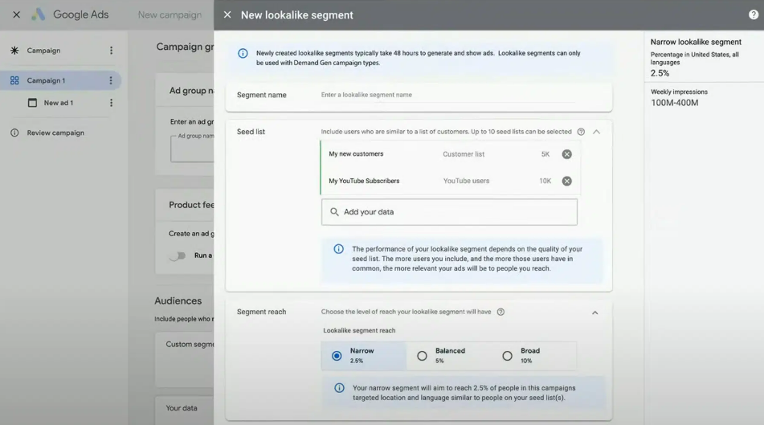Open Segment reach help question icon
The height and width of the screenshot is (425, 764).
pyautogui.click(x=500, y=312)
